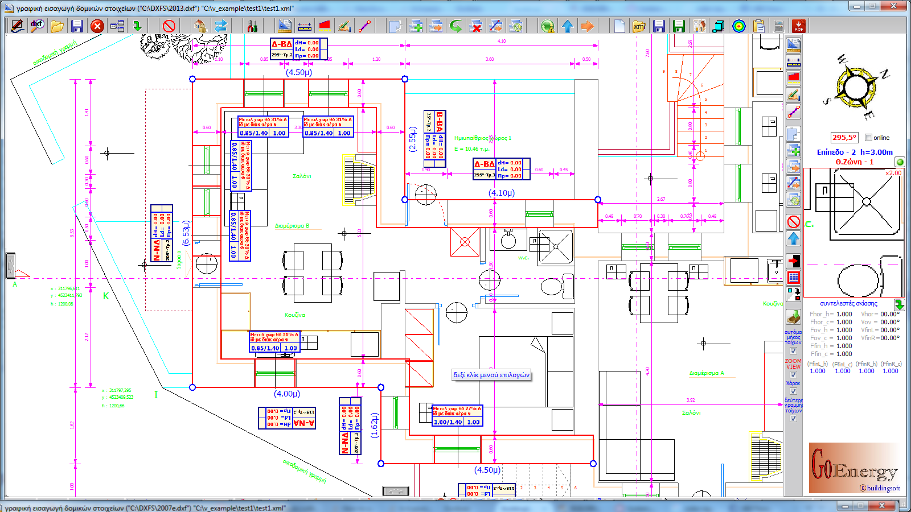Image resolution: width=911 pixels, height=512 pixels.
Task: Click the red PDF export icon
Action: point(799,26)
